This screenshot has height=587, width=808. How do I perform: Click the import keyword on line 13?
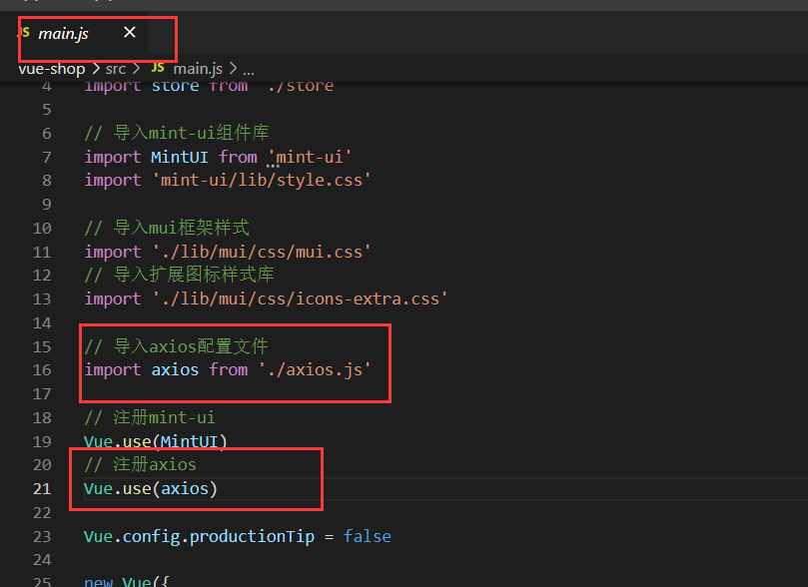(x=112, y=298)
